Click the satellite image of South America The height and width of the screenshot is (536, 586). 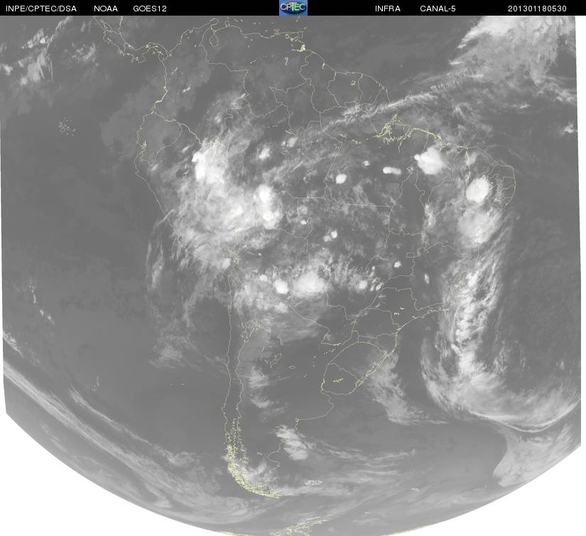(291, 275)
